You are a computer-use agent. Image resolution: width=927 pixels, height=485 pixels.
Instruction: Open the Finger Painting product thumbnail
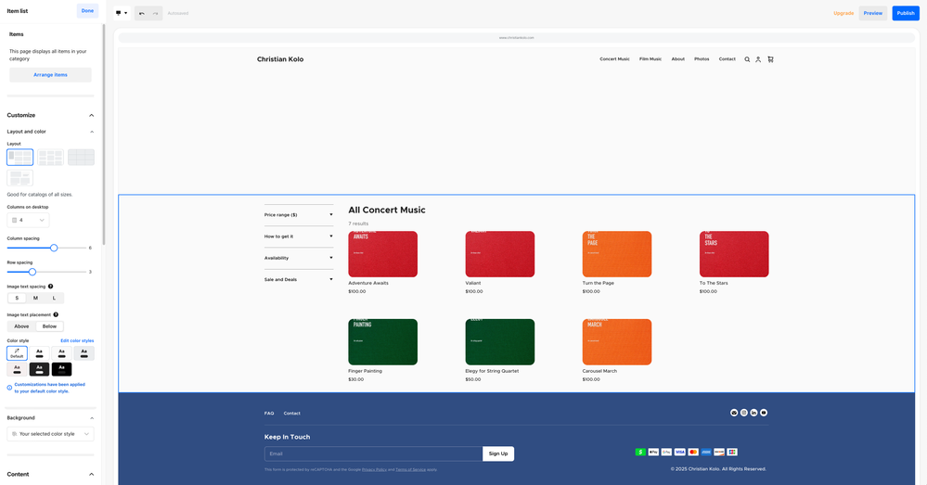pyautogui.click(x=382, y=342)
